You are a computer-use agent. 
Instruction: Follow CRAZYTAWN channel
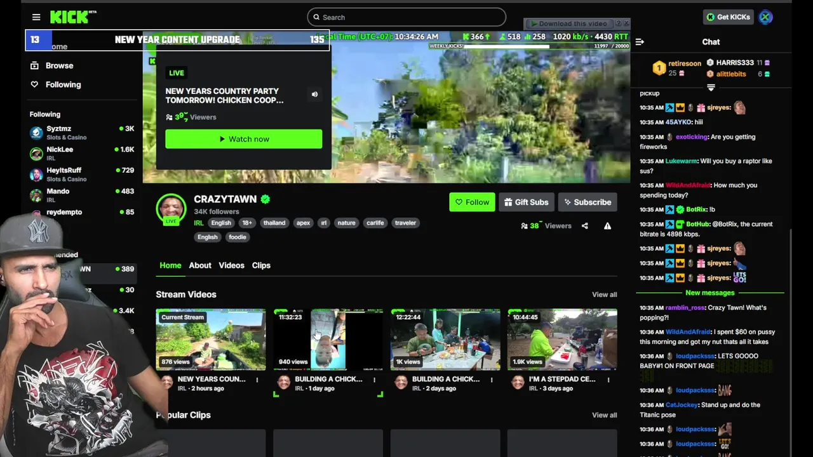[x=472, y=202]
